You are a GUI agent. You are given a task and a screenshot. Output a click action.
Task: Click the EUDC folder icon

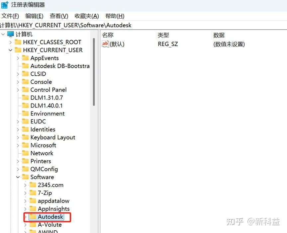pyautogui.click(x=25, y=121)
